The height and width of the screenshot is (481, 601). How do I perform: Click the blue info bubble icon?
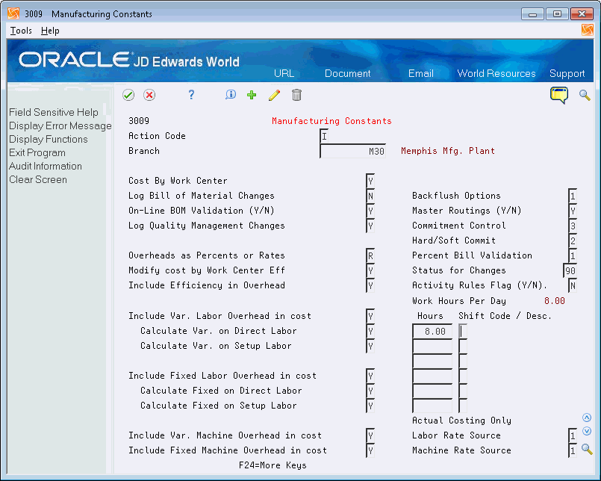tap(231, 94)
